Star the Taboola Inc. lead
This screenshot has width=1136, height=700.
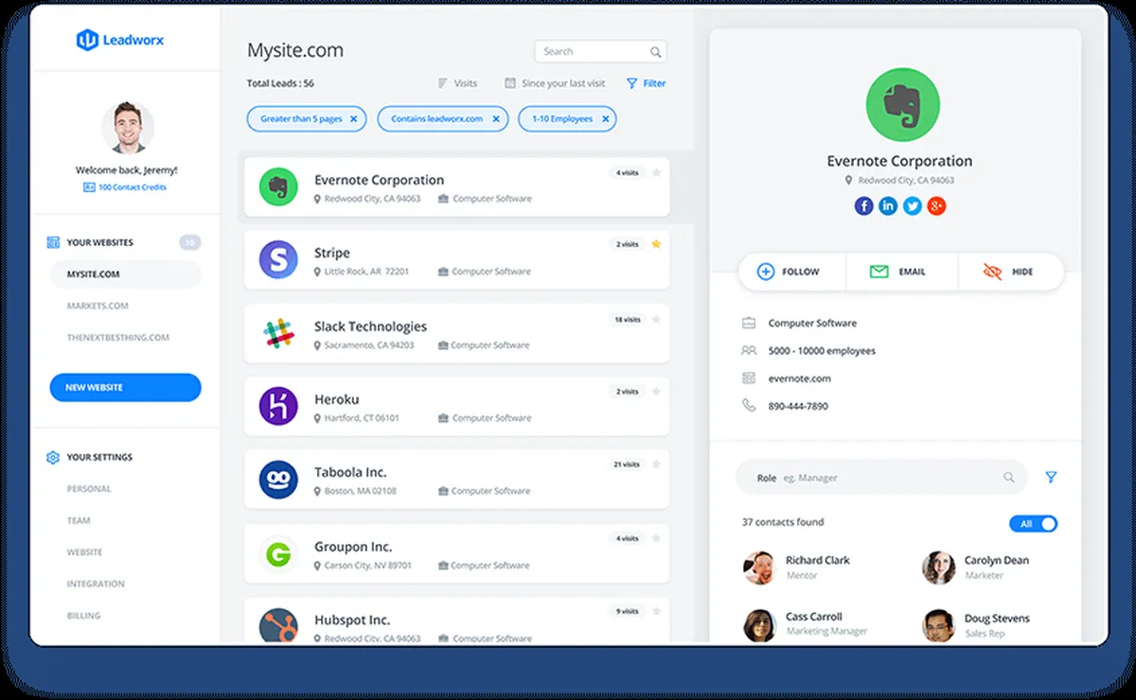[656, 464]
